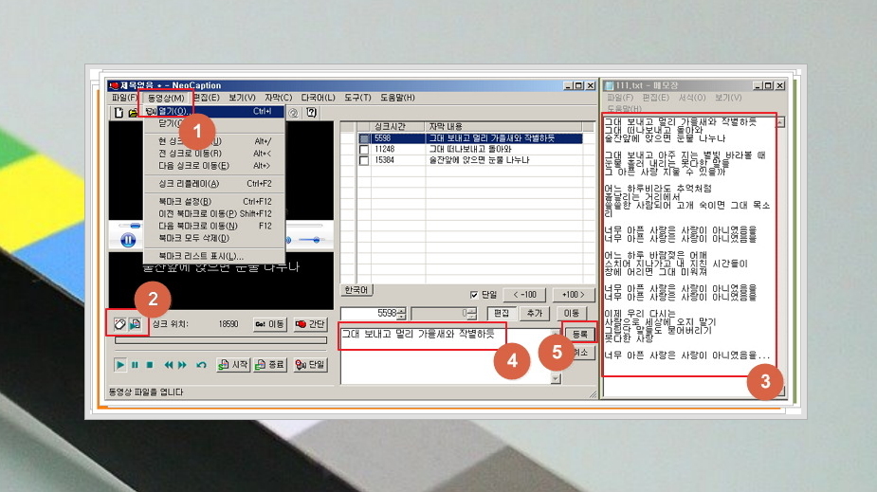Click the green play button in the bottom controls
Screen dimensions: 877x492
[119, 365]
